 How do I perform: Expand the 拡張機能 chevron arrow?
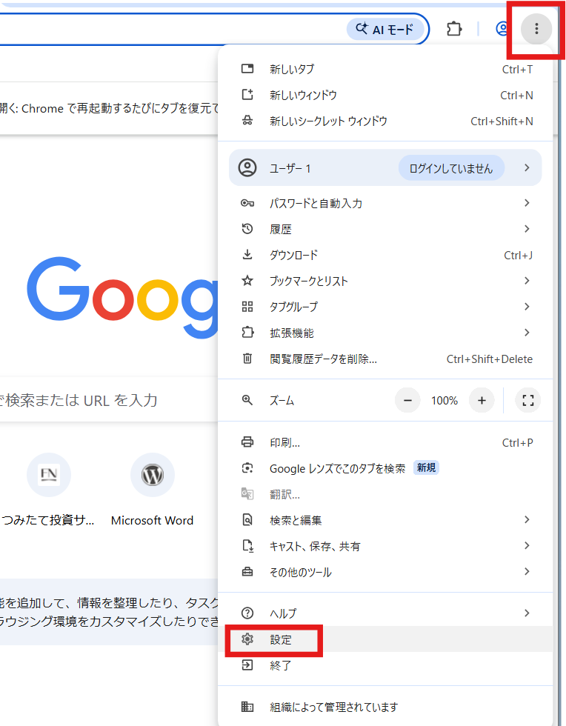527,333
